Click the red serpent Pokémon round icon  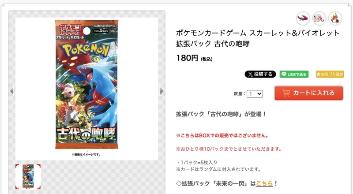[303, 18]
